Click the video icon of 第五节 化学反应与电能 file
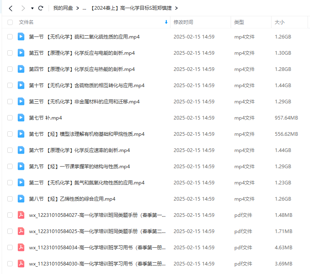310x274 pixels. (21, 53)
